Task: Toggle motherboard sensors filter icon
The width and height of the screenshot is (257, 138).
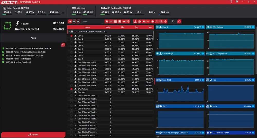Action: point(115,22)
